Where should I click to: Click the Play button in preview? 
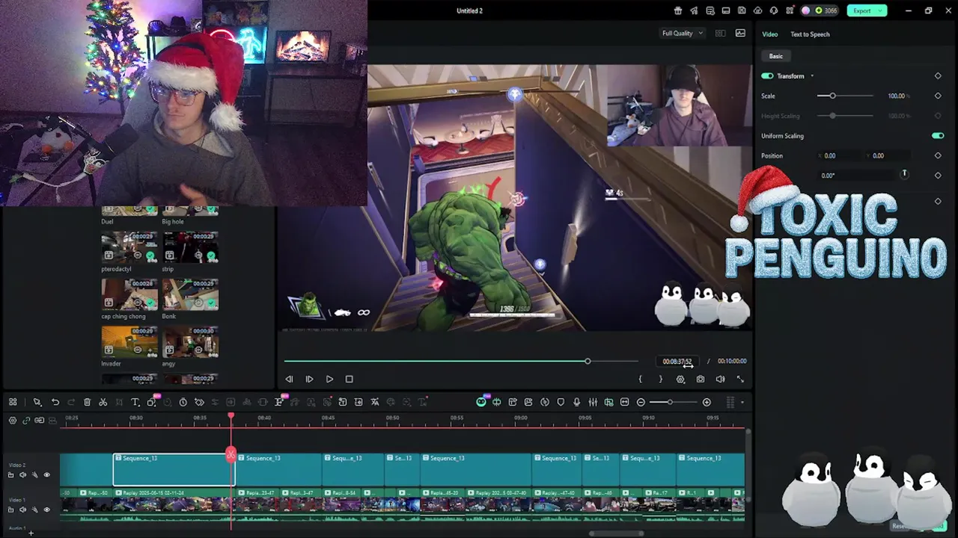click(329, 379)
